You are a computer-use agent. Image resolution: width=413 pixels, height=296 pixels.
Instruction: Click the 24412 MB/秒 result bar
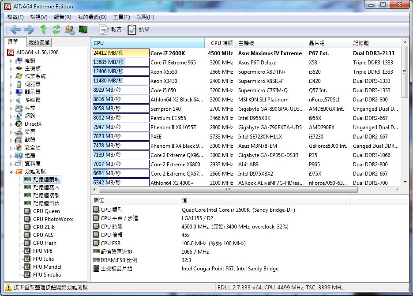tap(121, 53)
